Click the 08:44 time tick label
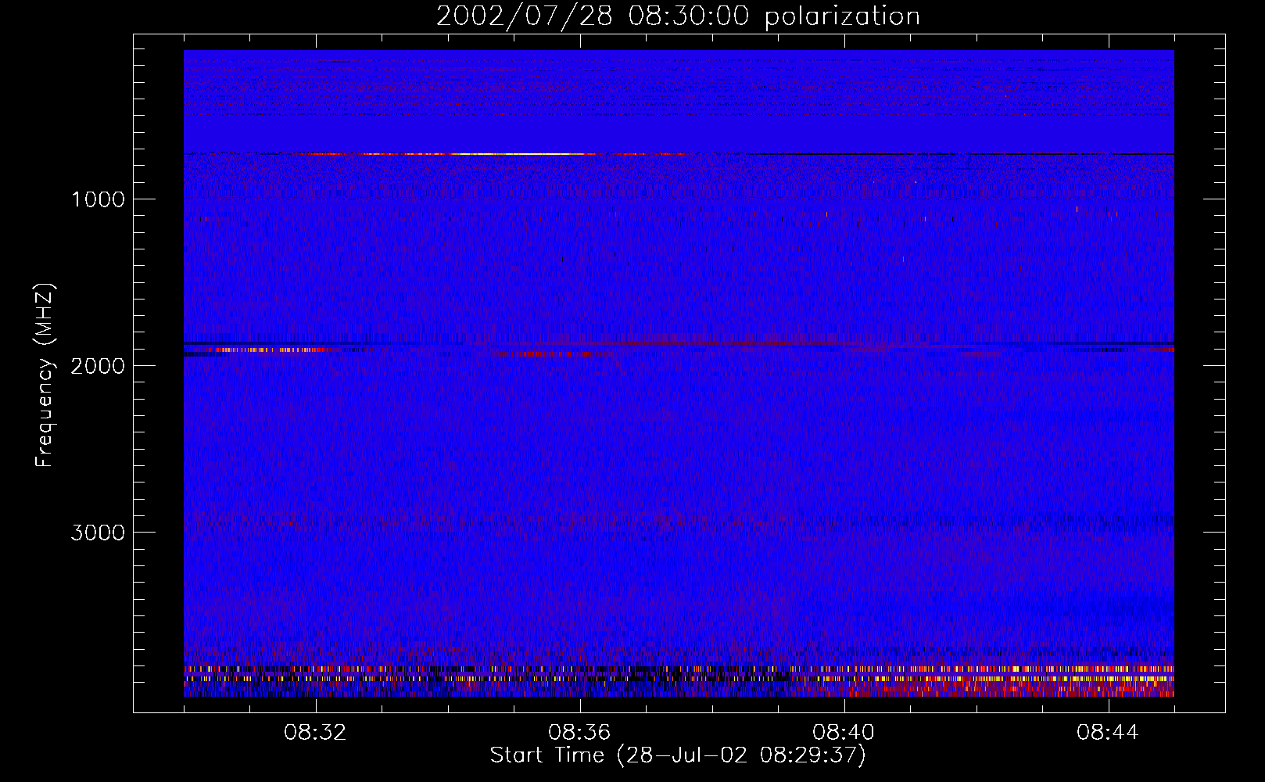The image size is (1265, 782). [x=1109, y=733]
